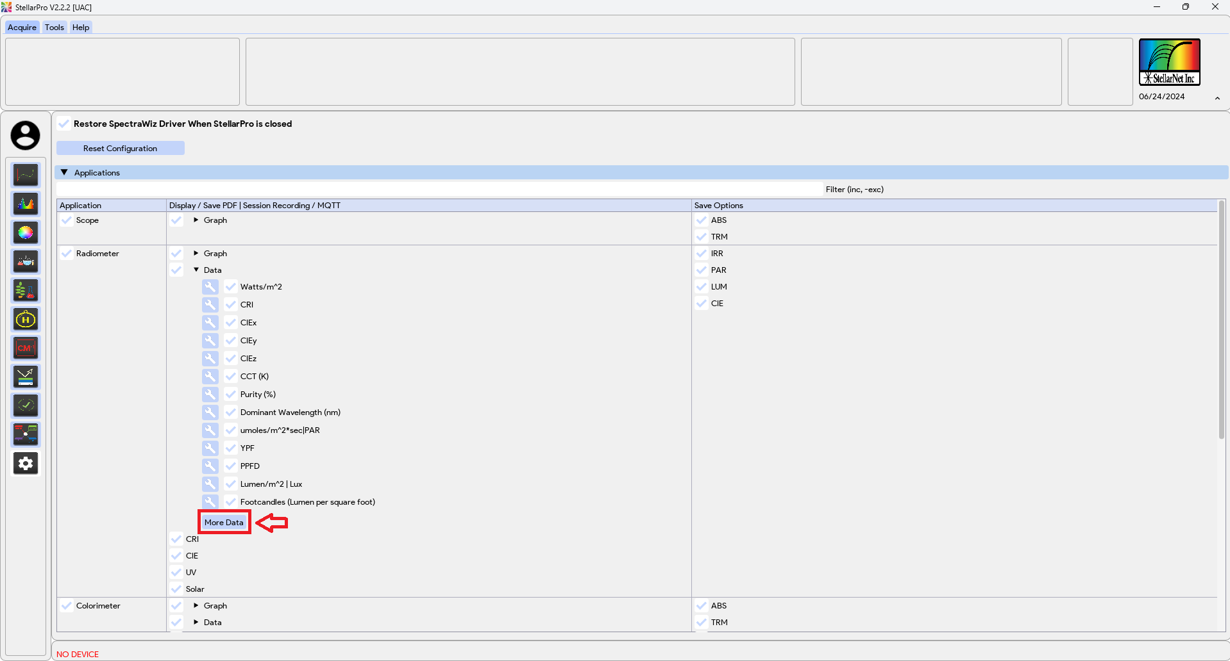The image size is (1230, 661).
Task: Expand the Scope Graph tree node
Action: tap(196, 220)
